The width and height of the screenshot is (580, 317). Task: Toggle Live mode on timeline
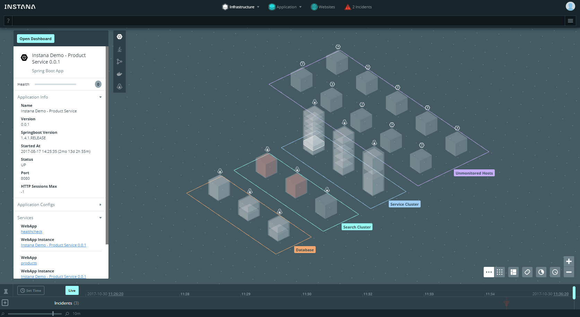[x=72, y=290]
